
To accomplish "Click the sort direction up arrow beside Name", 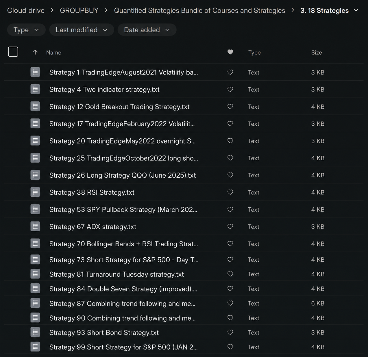I will point(35,52).
